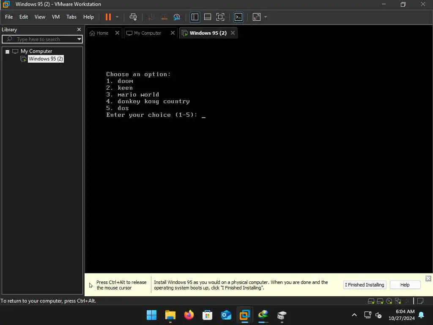
Task: Close the Windows 95 (2) tab
Action: click(x=233, y=33)
